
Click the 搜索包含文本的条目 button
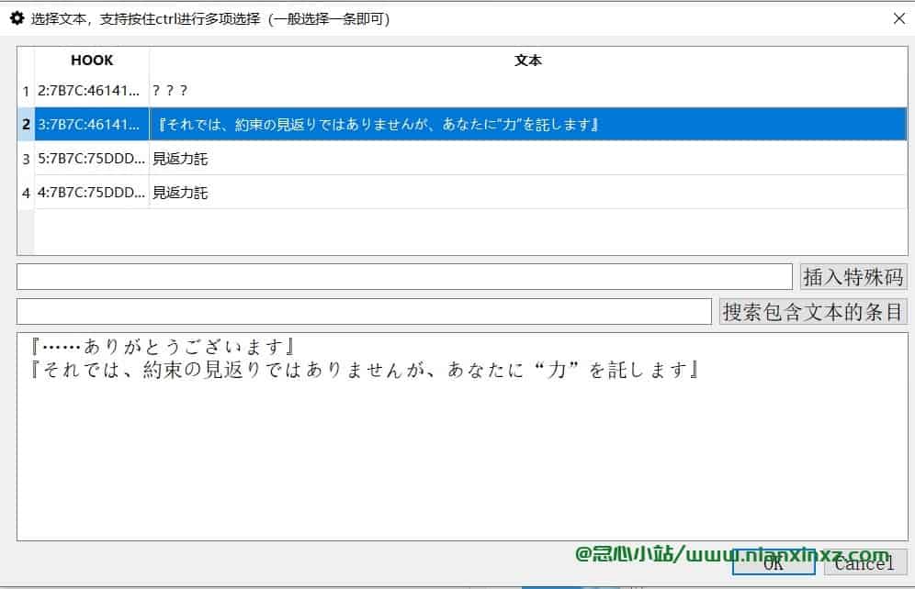[x=813, y=312]
